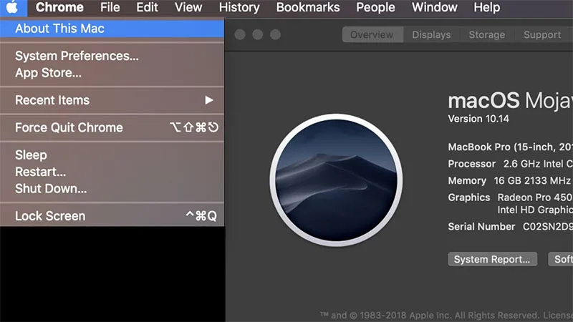Viewport: 573px width, 322px height.
Task: Click Lock Screen menu item
Action: point(112,216)
